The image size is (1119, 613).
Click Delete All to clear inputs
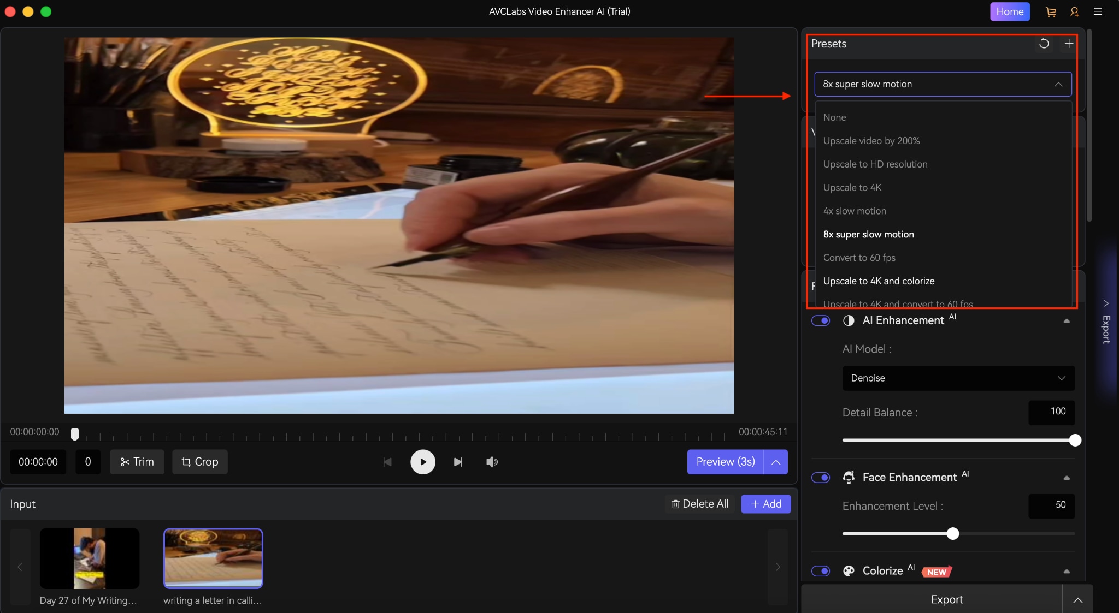699,504
